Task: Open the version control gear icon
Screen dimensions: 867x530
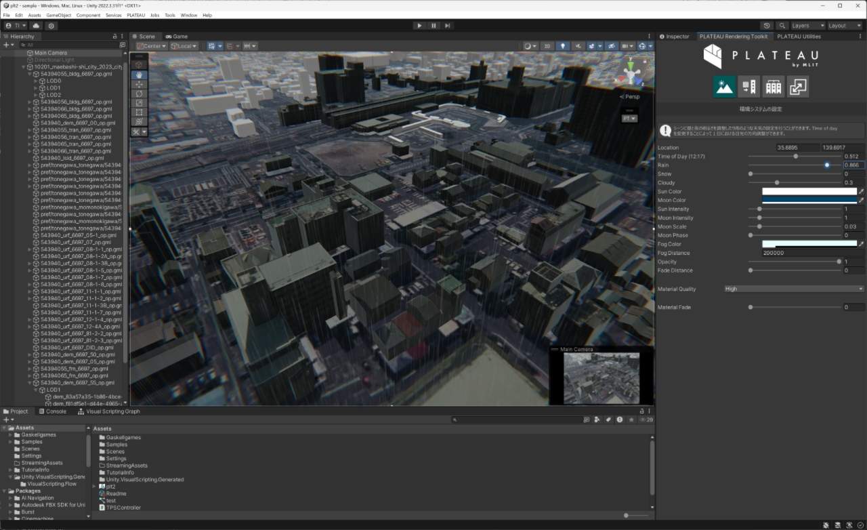Action: [x=51, y=26]
